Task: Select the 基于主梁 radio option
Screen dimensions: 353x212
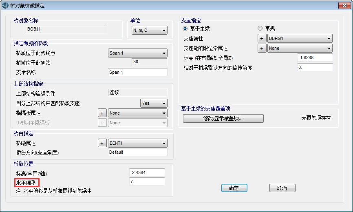Action: (185, 29)
